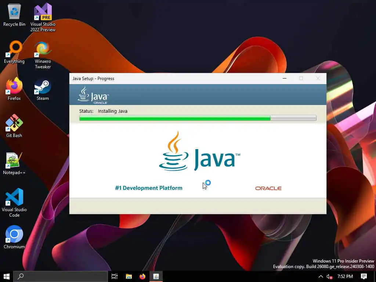Click the red ORACLE logo text

coord(268,188)
